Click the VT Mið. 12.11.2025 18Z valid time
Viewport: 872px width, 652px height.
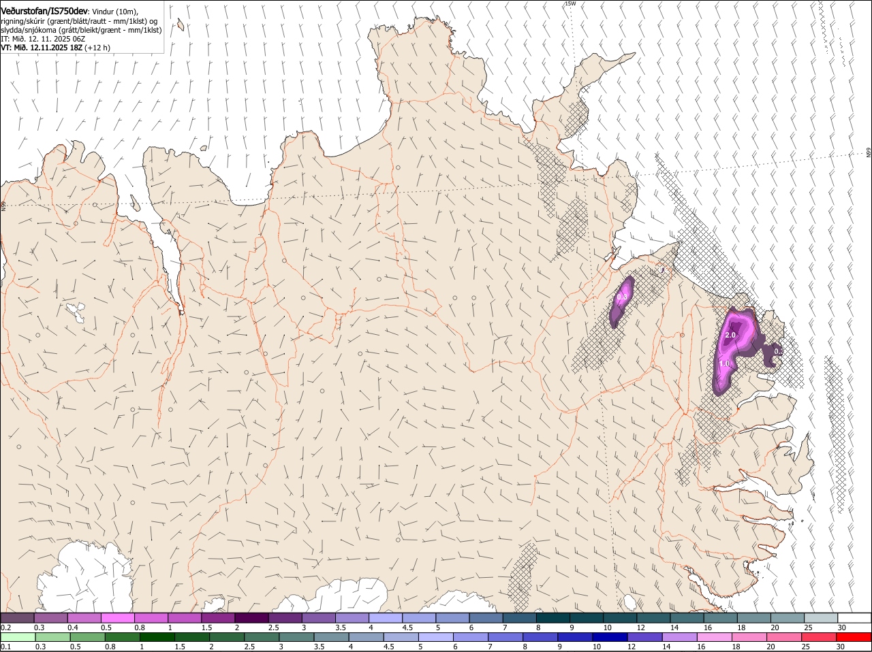tap(42, 48)
